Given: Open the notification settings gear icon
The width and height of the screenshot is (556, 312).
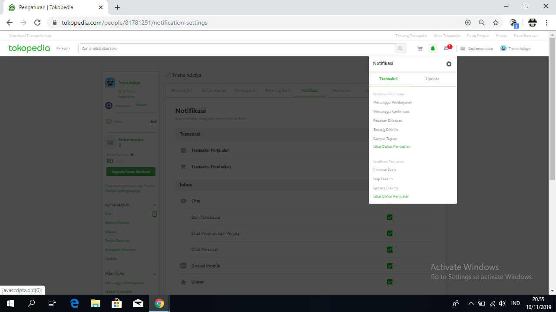Looking at the screenshot, I should tap(449, 64).
